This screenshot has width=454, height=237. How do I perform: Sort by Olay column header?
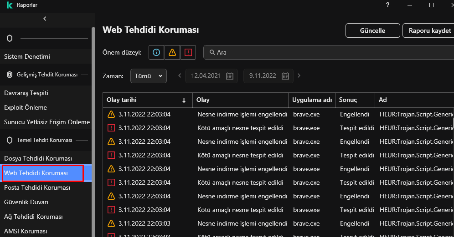pos(240,100)
